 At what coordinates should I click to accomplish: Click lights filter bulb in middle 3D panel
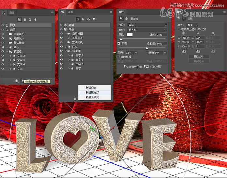(94, 19)
